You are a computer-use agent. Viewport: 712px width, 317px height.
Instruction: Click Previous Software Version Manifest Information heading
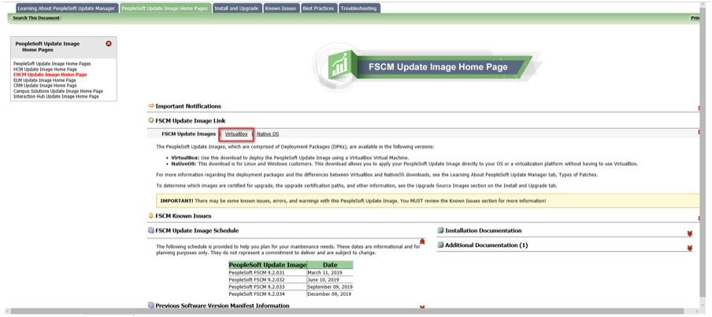click(222, 306)
